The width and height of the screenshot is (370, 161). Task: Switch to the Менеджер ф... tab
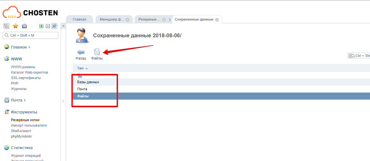[111, 20]
